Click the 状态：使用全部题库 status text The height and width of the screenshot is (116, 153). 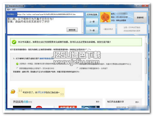coord(118,21)
